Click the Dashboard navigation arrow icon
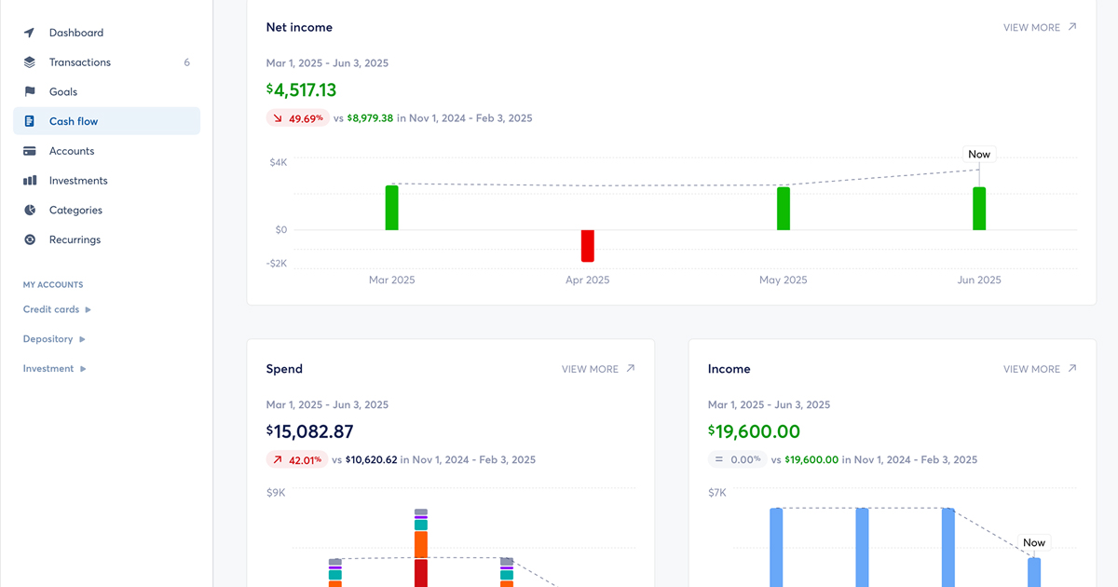This screenshot has width=1118, height=587. click(30, 33)
